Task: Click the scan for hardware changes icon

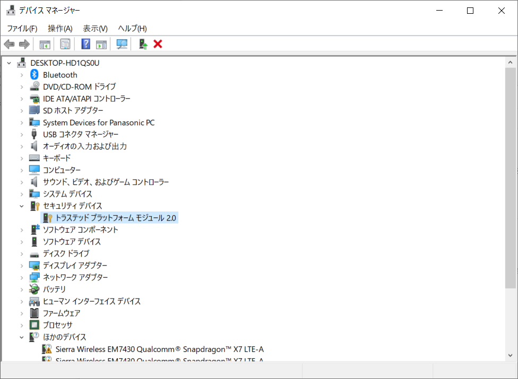Action: (x=122, y=44)
